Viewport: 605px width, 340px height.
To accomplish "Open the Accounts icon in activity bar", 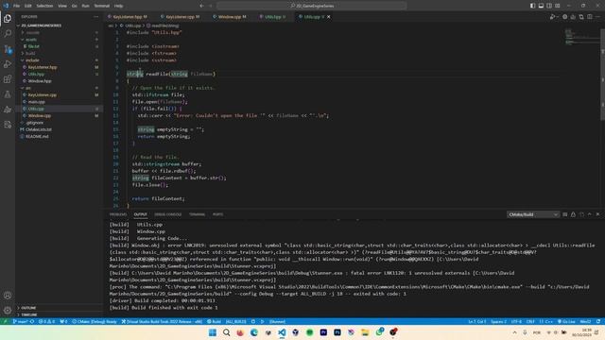I will pos(8,296).
